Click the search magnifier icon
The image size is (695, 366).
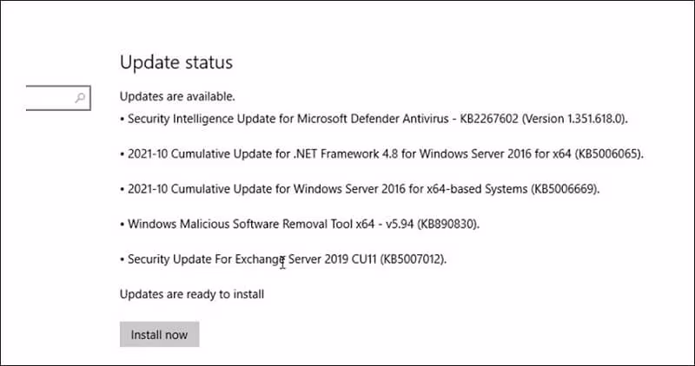coord(81,98)
